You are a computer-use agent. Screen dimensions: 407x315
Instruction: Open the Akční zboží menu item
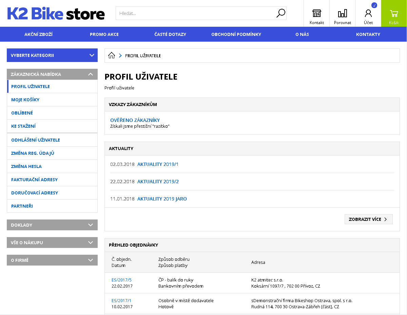click(38, 34)
